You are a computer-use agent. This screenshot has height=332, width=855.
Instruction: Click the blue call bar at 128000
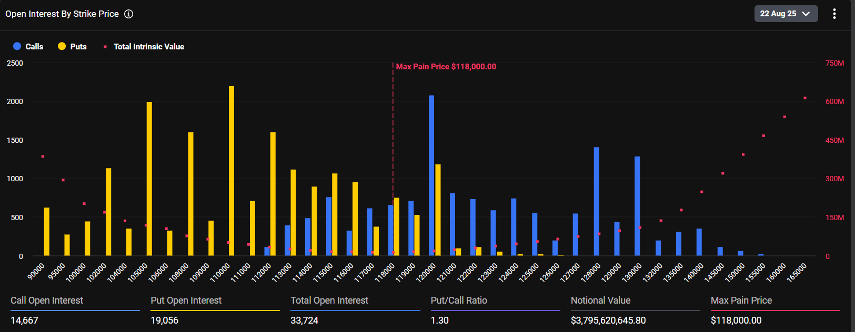click(596, 201)
